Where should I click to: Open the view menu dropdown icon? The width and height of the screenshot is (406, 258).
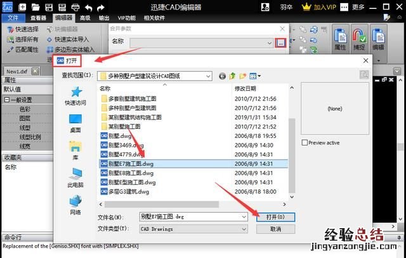click(x=255, y=76)
